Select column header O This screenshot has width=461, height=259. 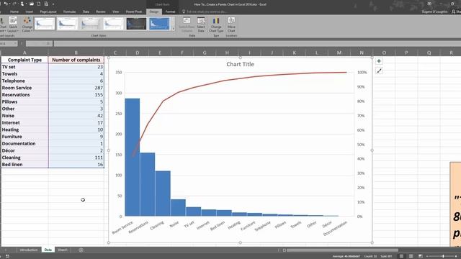[x=384, y=53]
